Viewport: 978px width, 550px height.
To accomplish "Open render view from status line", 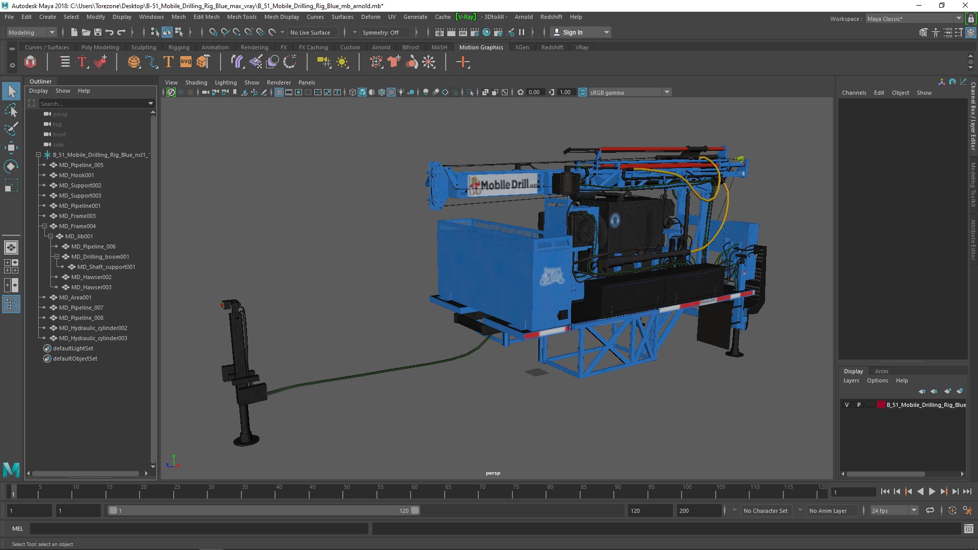I will pyautogui.click(x=439, y=32).
